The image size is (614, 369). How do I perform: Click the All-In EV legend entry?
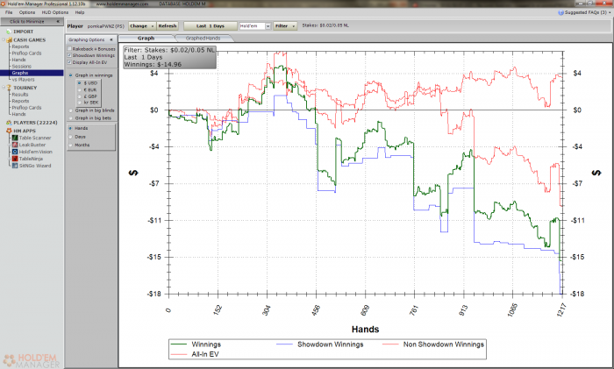(x=195, y=354)
